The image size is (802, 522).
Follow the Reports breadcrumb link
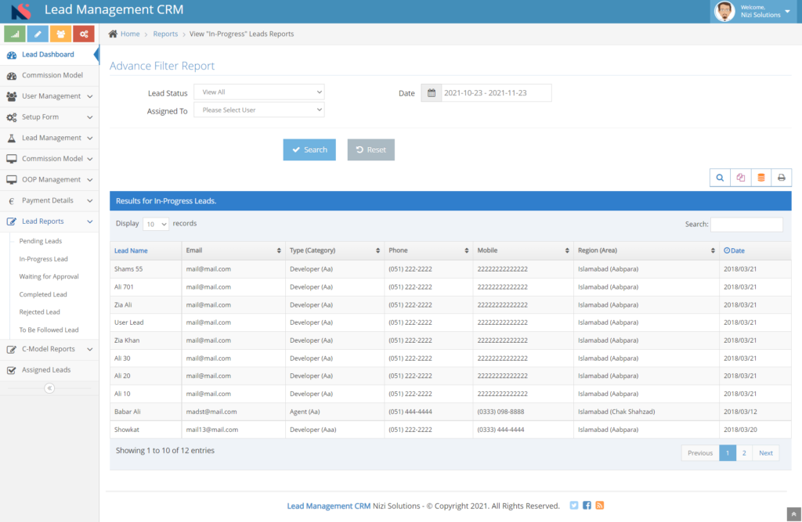pos(165,34)
